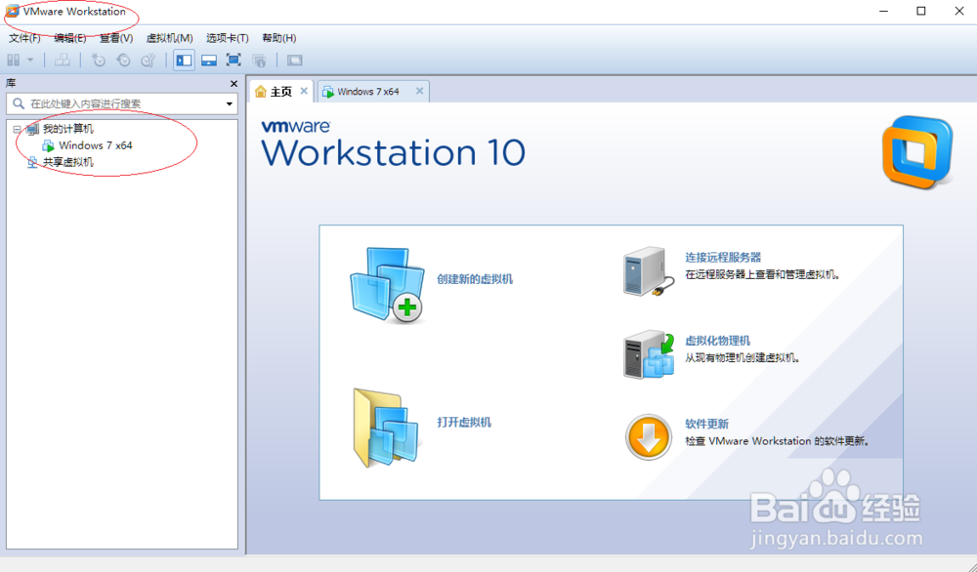The image size is (977, 572).
Task: Close the 库 library panel
Action: pyautogui.click(x=234, y=83)
